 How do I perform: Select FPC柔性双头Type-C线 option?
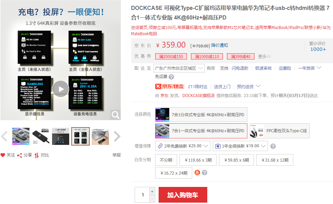[280, 131]
